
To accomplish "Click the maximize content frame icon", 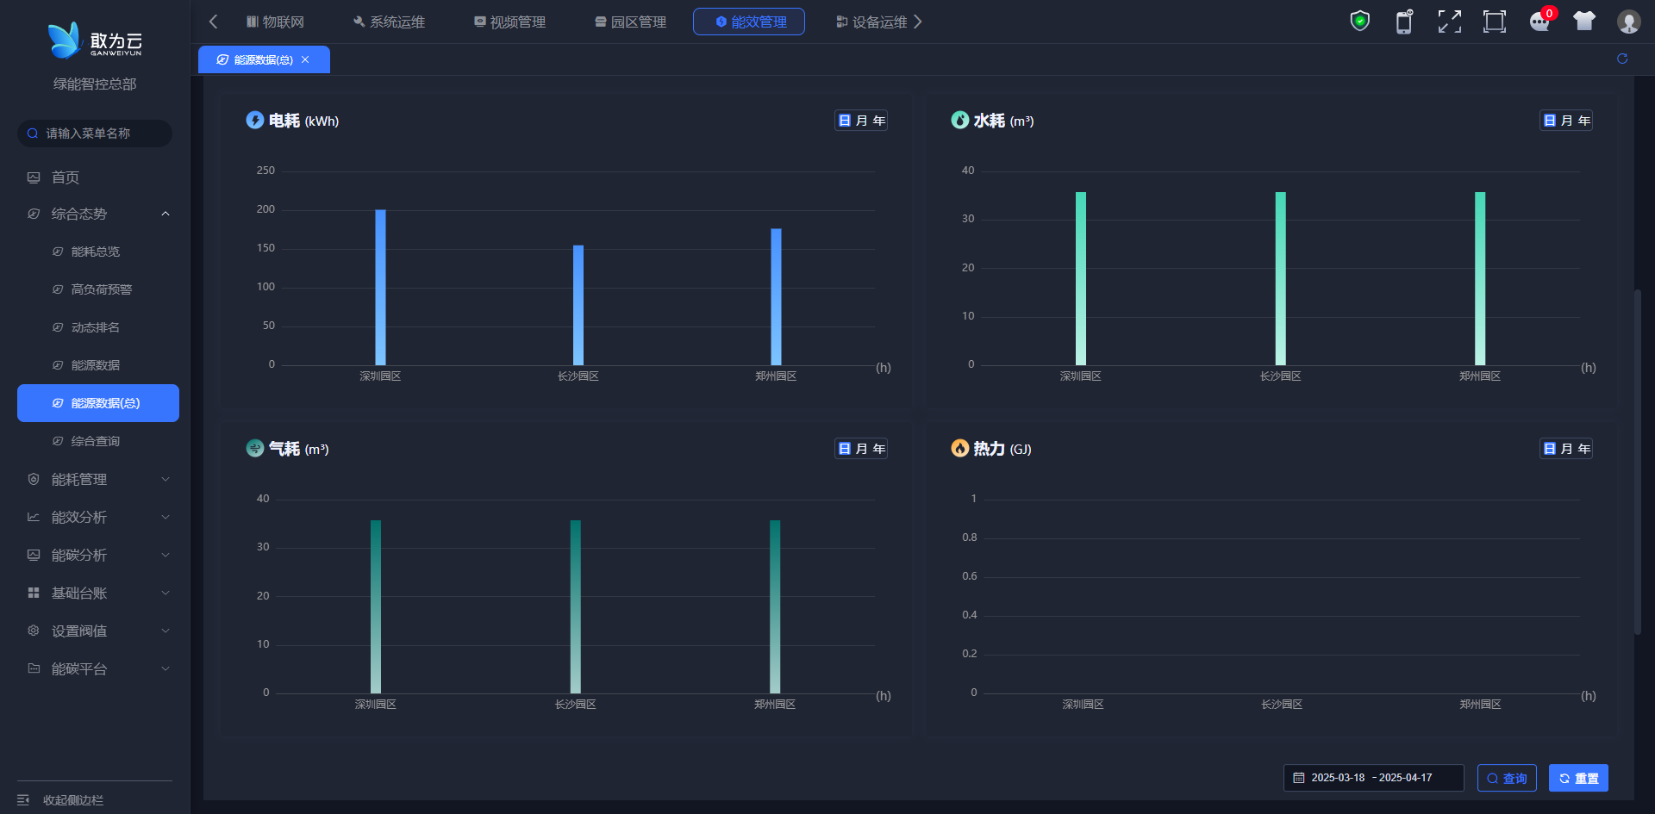I will [1495, 22].
